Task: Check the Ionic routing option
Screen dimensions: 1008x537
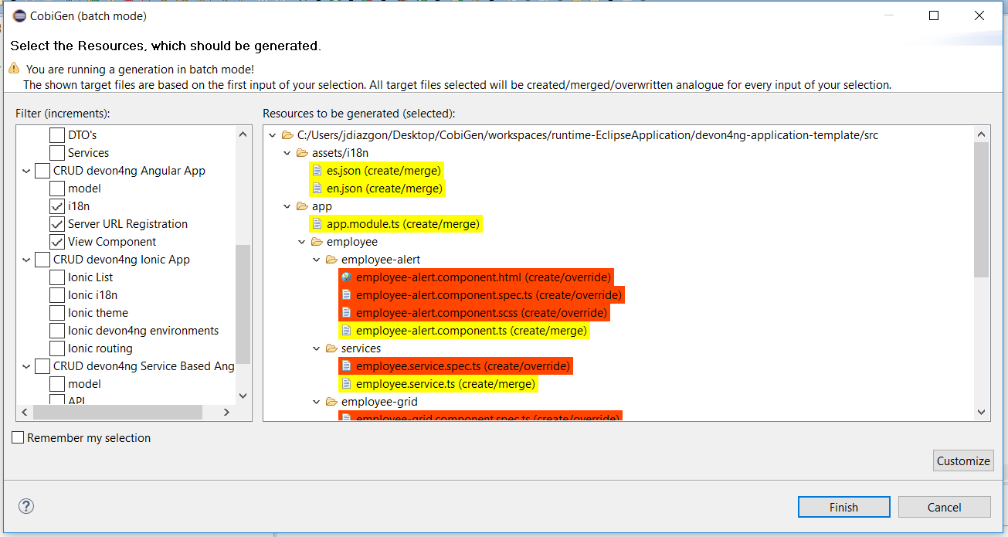Action: coord(56,348)
